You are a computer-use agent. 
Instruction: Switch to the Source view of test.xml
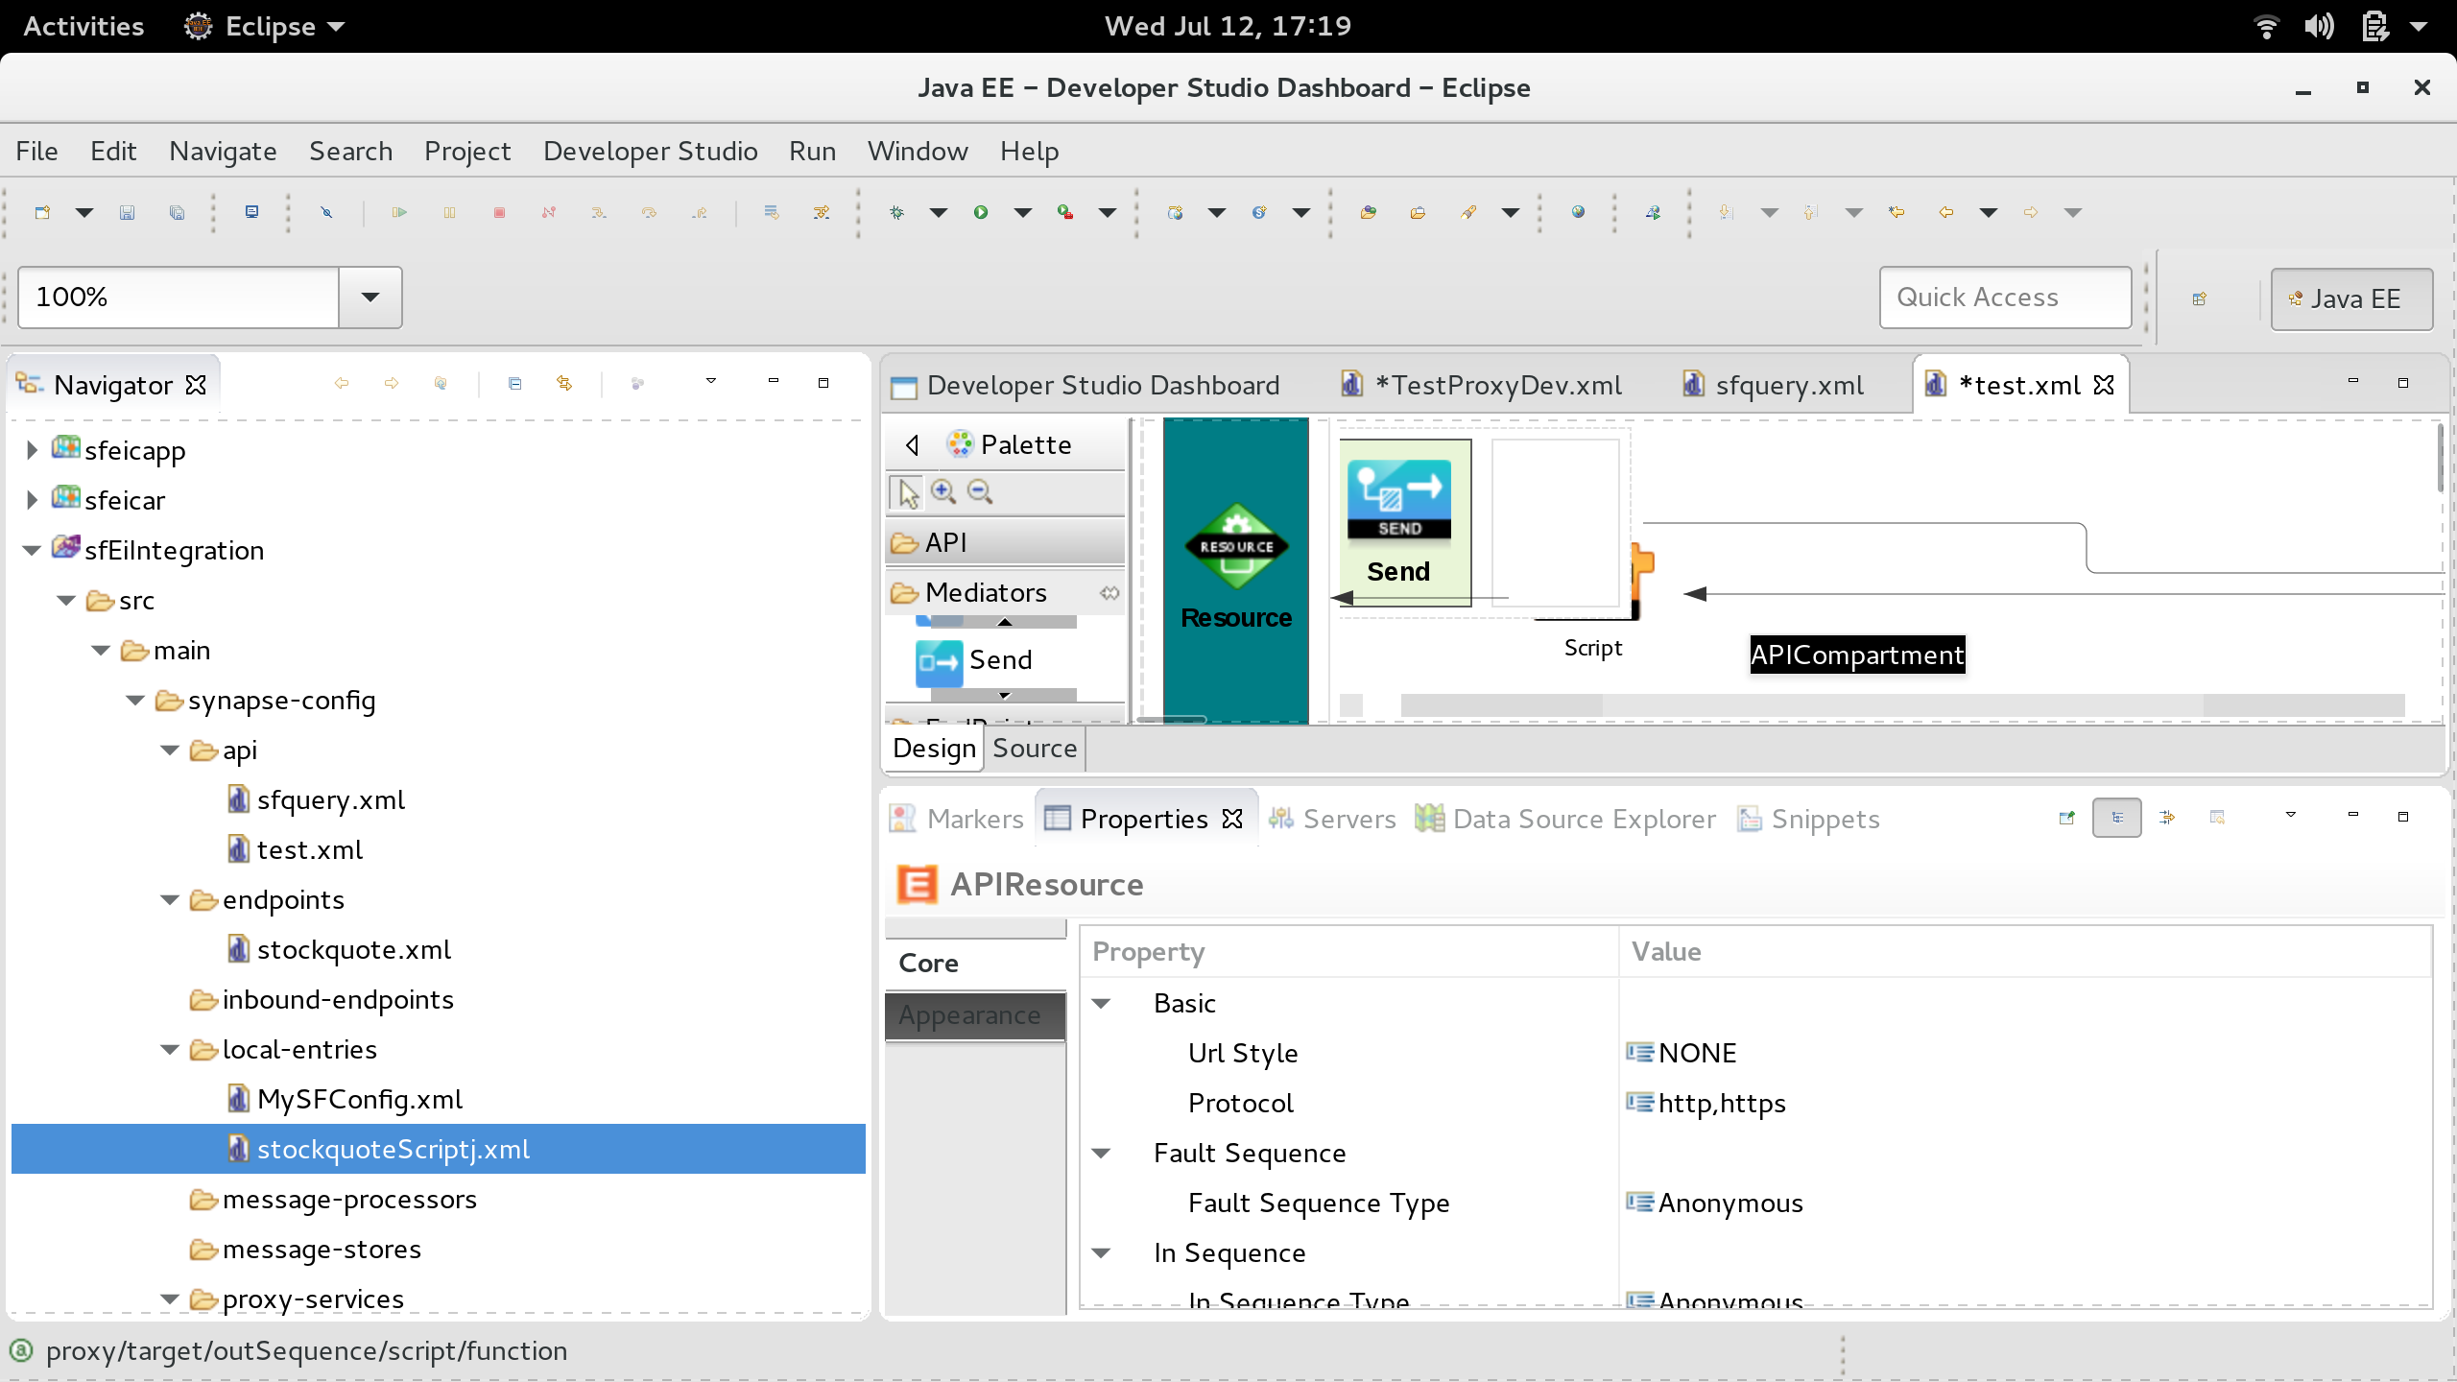click(x=1033, y=748)
